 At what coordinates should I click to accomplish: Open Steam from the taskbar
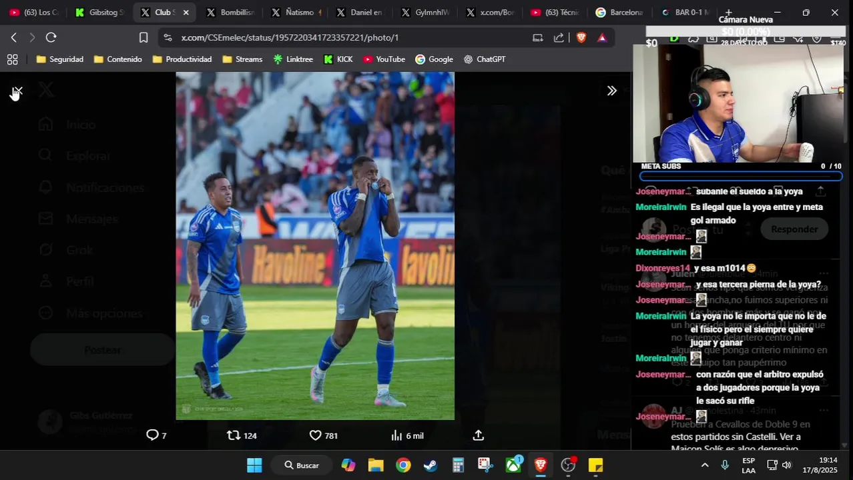tap(431, 465)
